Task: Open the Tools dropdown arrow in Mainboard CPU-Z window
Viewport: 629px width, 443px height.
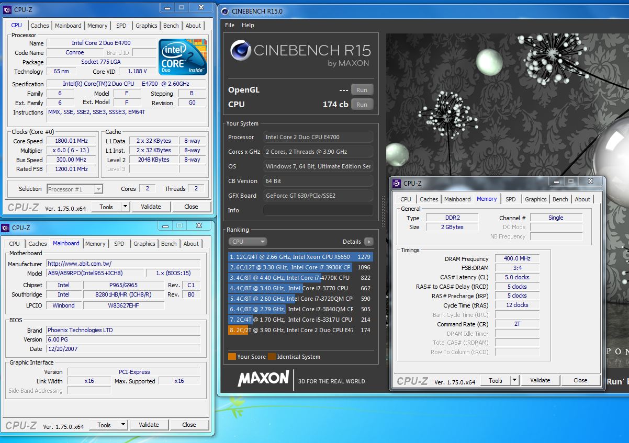Action: 123,425
